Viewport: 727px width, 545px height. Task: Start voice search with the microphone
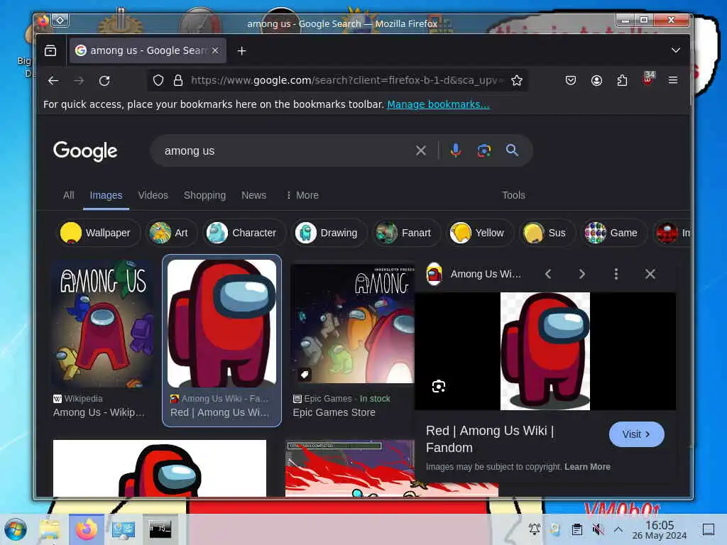[x=456, y=150]
